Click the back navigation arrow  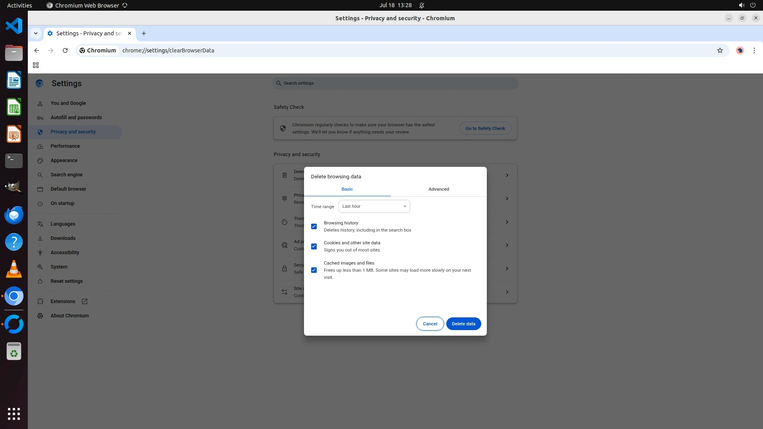37,50
